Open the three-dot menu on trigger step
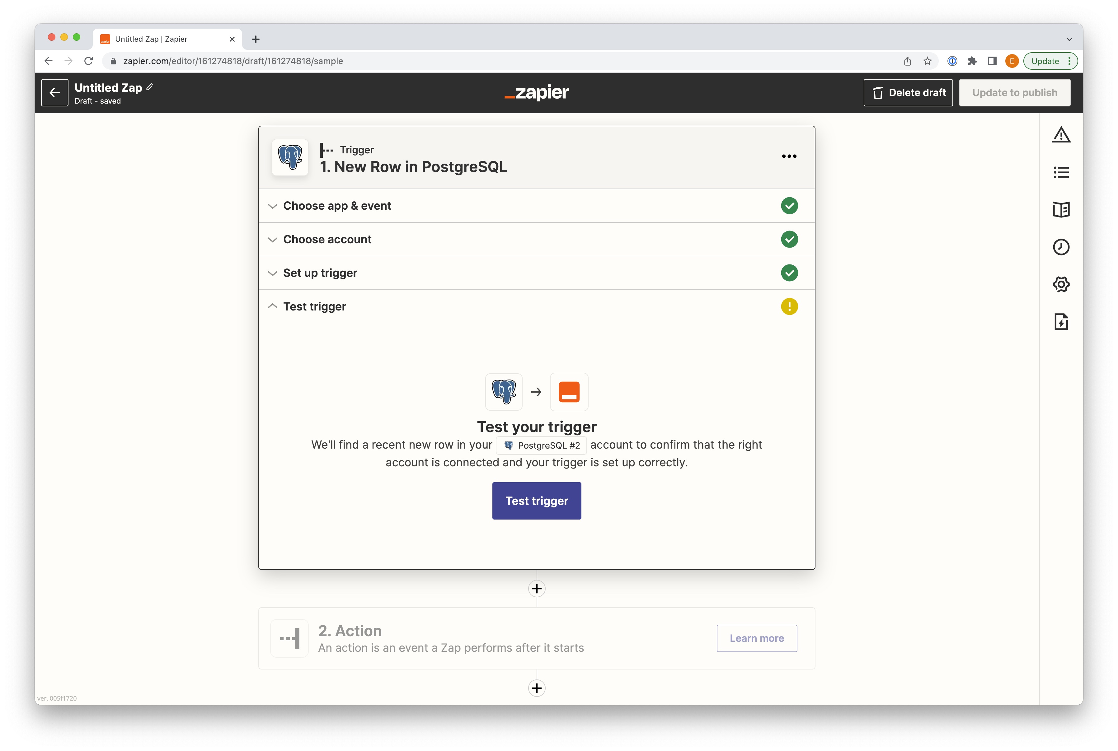Viewport: 1118px width, 751px height. pos(789,156)
